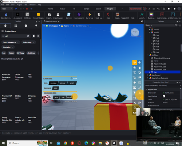
Task: Expand the Keyboard model node
Action: [x=148, y=75]
